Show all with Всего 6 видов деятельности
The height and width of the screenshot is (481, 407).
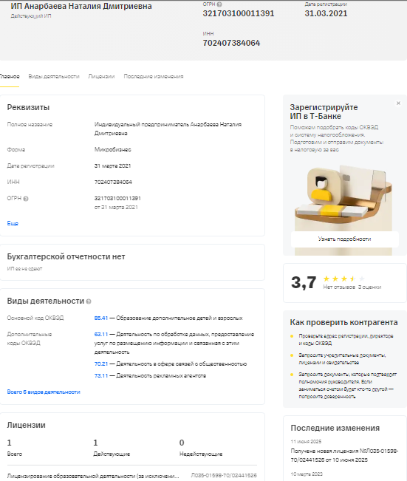pos(44,392)
